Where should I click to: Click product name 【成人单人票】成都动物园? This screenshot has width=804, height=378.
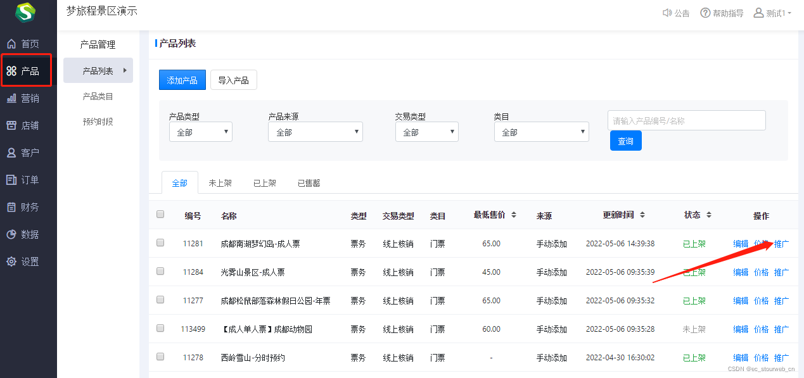pyautogui.click(x=266, y=329)
